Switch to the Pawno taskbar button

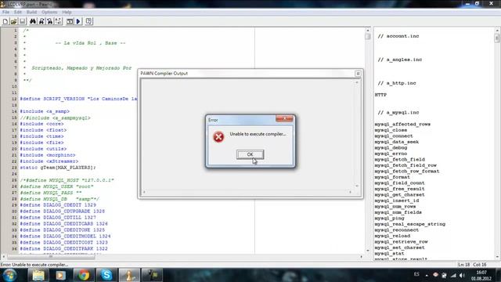click(129, 275)
